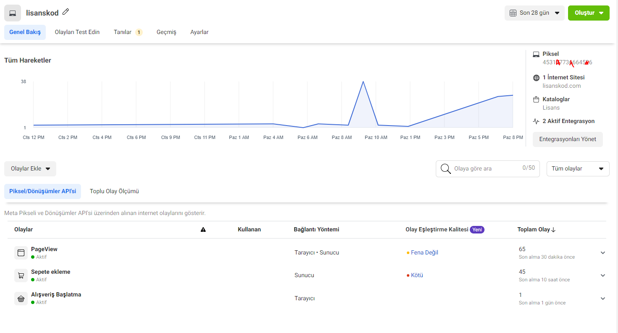Click the magnifier icon in event search box
Screen dimensions: 618x333
click(446, 169)
